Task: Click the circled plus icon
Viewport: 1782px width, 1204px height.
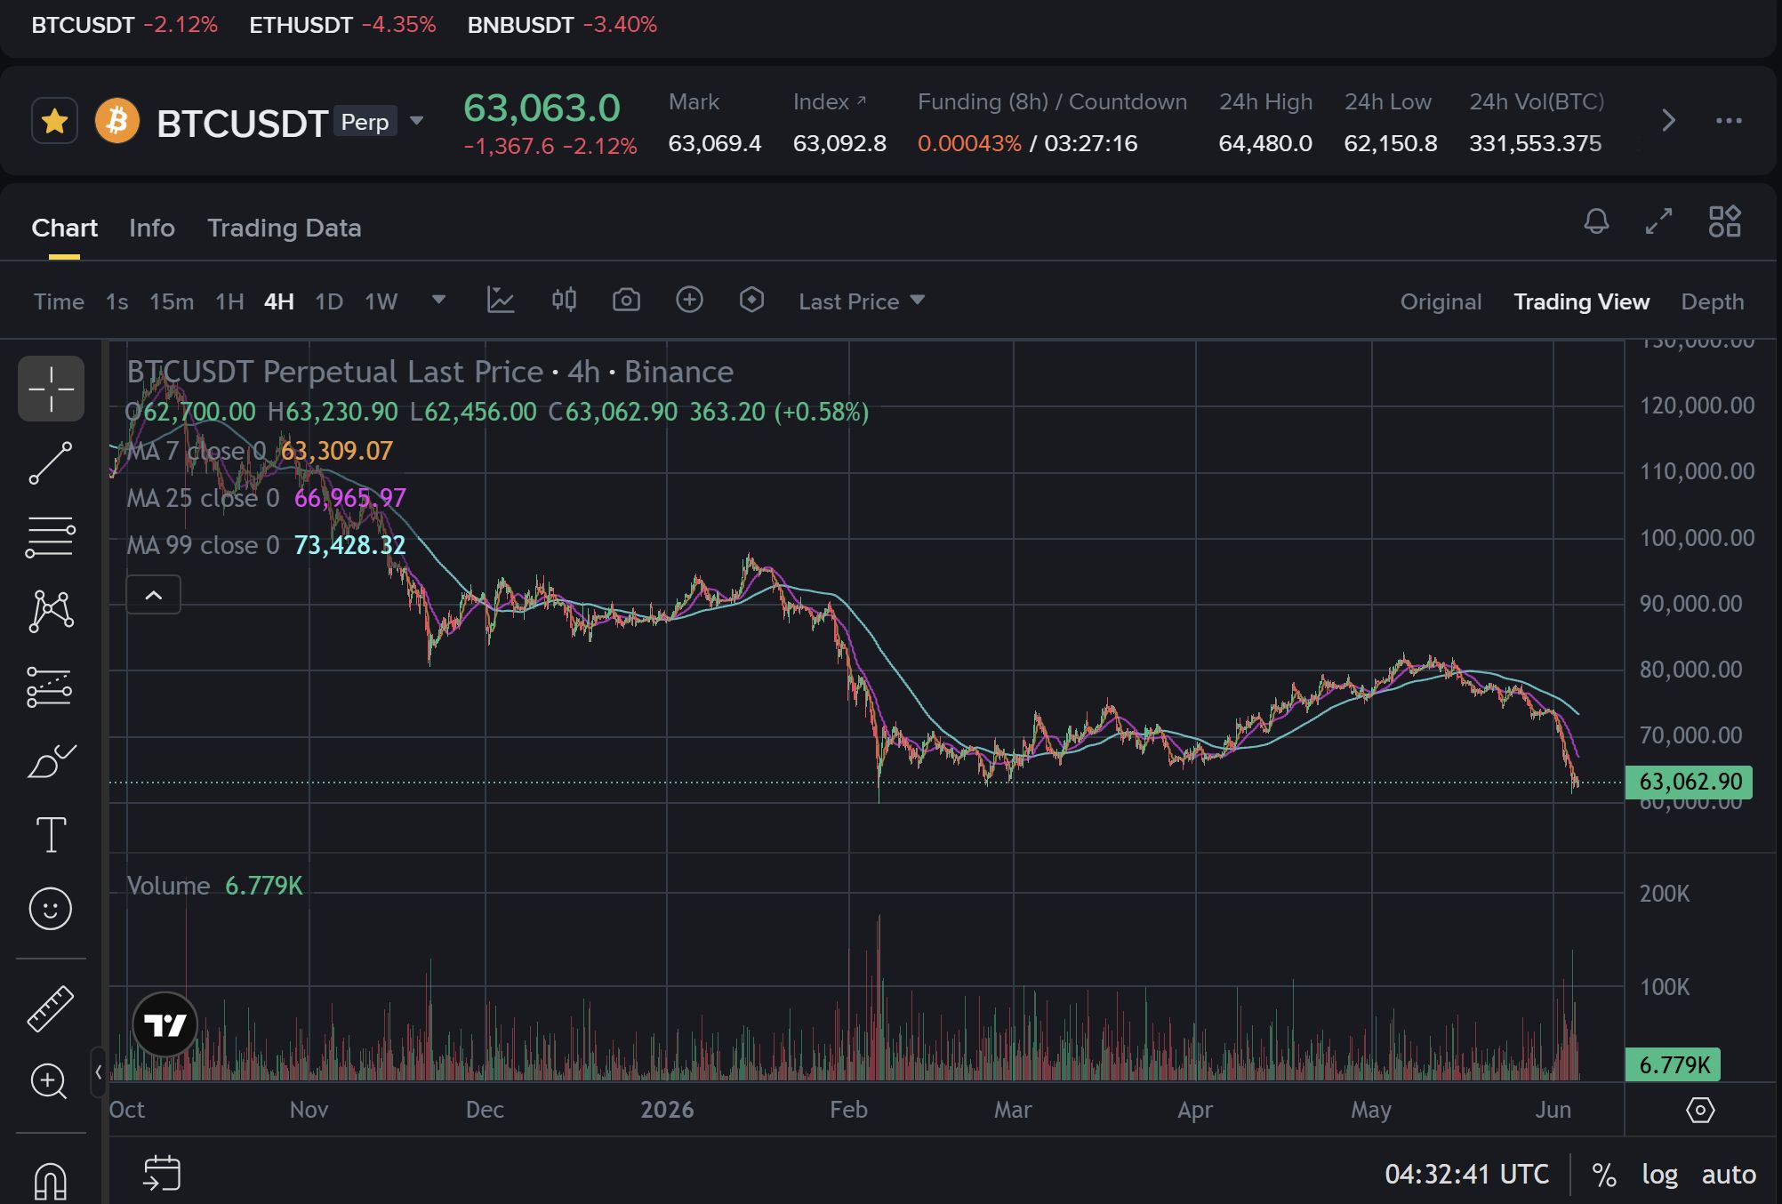Action: (x=689, y=301)
